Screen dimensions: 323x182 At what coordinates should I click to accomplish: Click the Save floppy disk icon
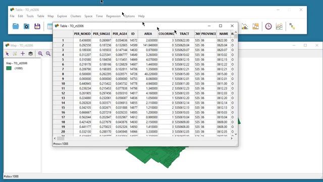pos(37,26)
